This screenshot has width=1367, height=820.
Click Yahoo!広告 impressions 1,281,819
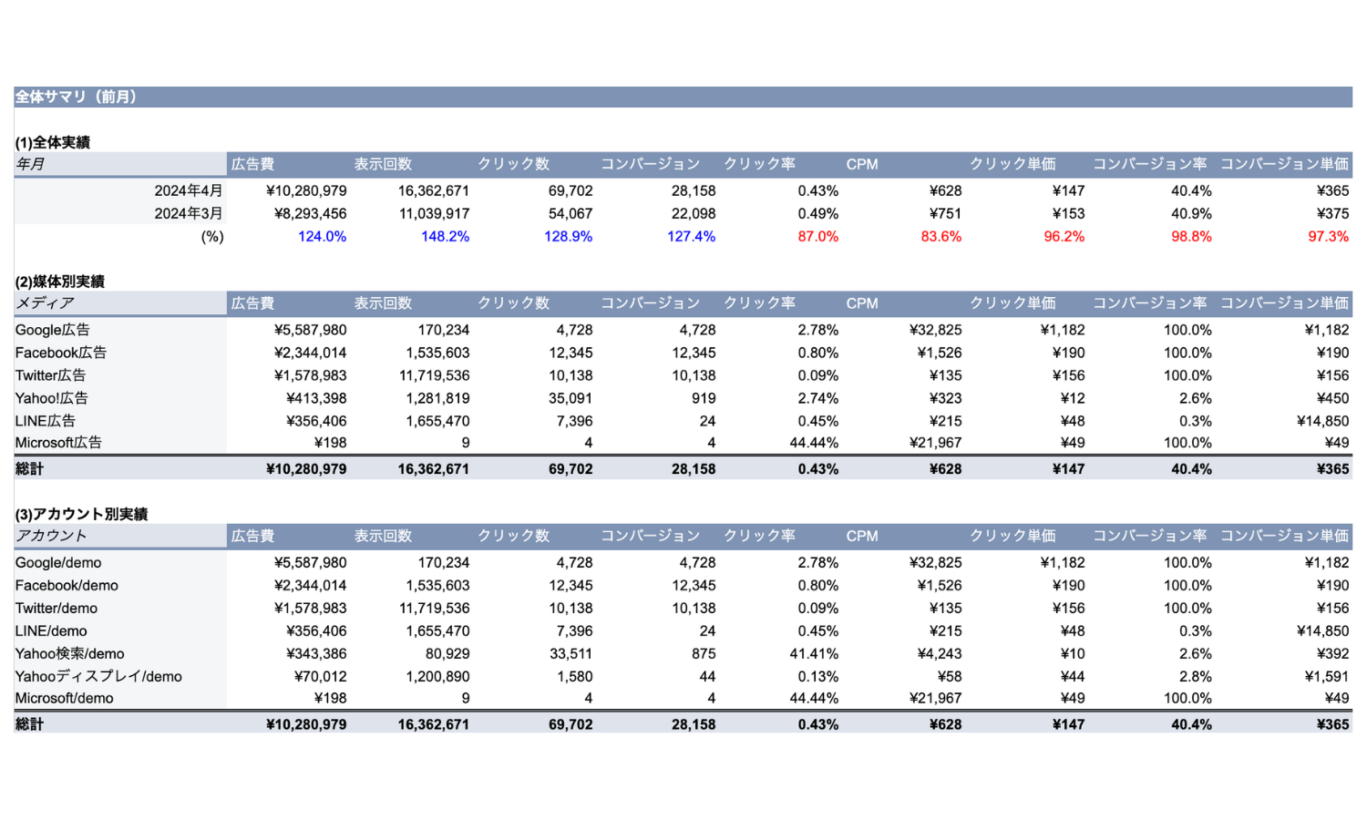click(x=437, y=398)
